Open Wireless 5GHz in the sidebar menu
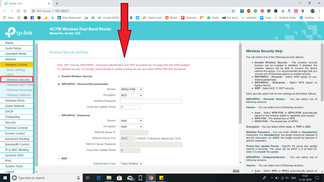Image resolution: width=324 pixels, height=182 pixels. coord(15,101)
